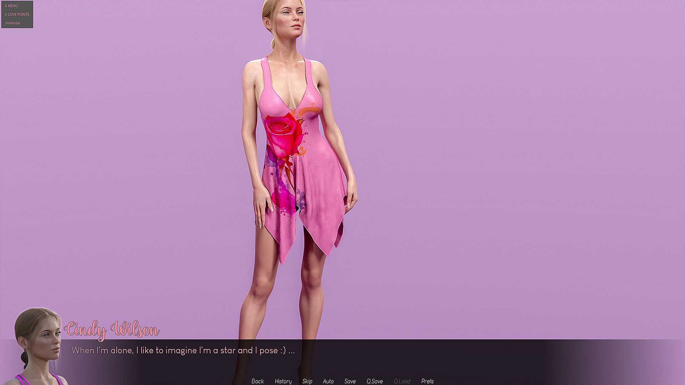Click the small glyph icon beside MENU
The image size is (685, 385).
(x=6, y=6)
